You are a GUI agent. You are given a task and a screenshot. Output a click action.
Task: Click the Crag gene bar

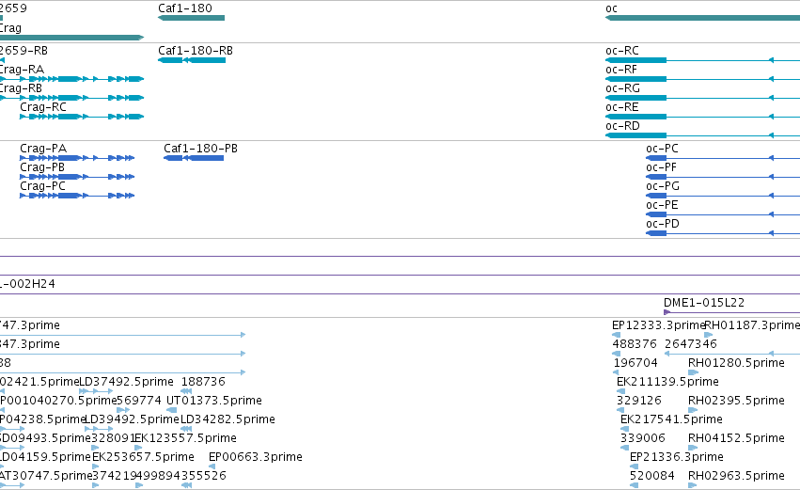71,38
